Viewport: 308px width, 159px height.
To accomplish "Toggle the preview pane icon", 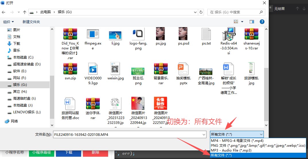I will tap(252, 22).
